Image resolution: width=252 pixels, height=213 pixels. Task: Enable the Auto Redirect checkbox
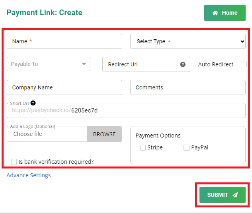pos(244,64)
